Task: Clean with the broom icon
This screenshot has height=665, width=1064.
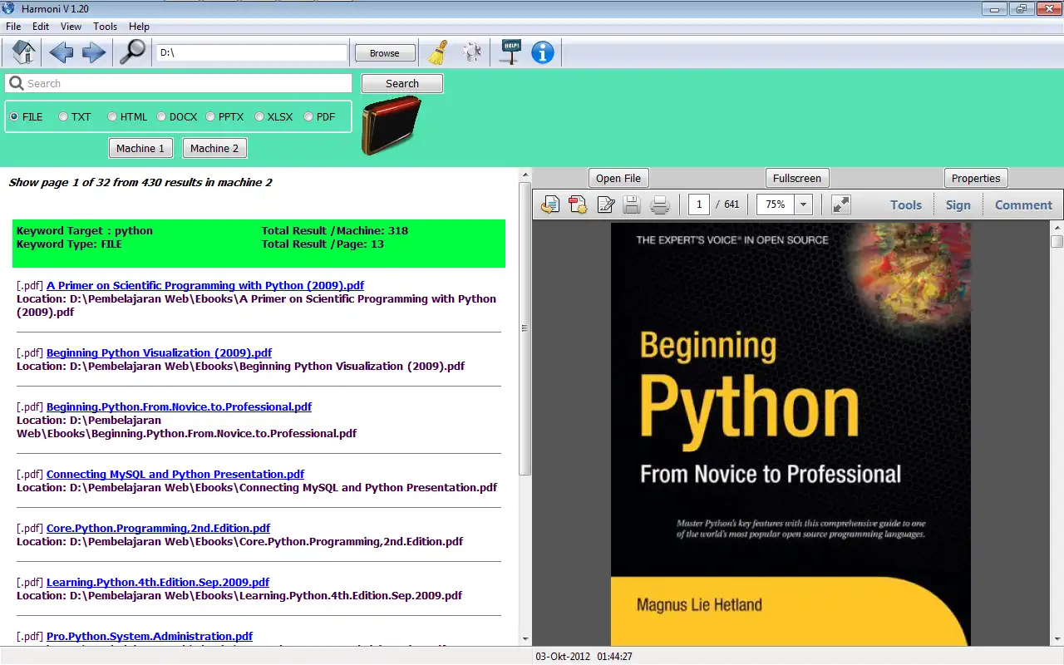Action: pyautogui.click(x=437, y=52)
